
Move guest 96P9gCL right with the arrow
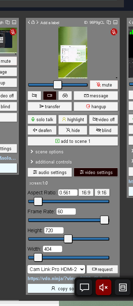[37, 22]
